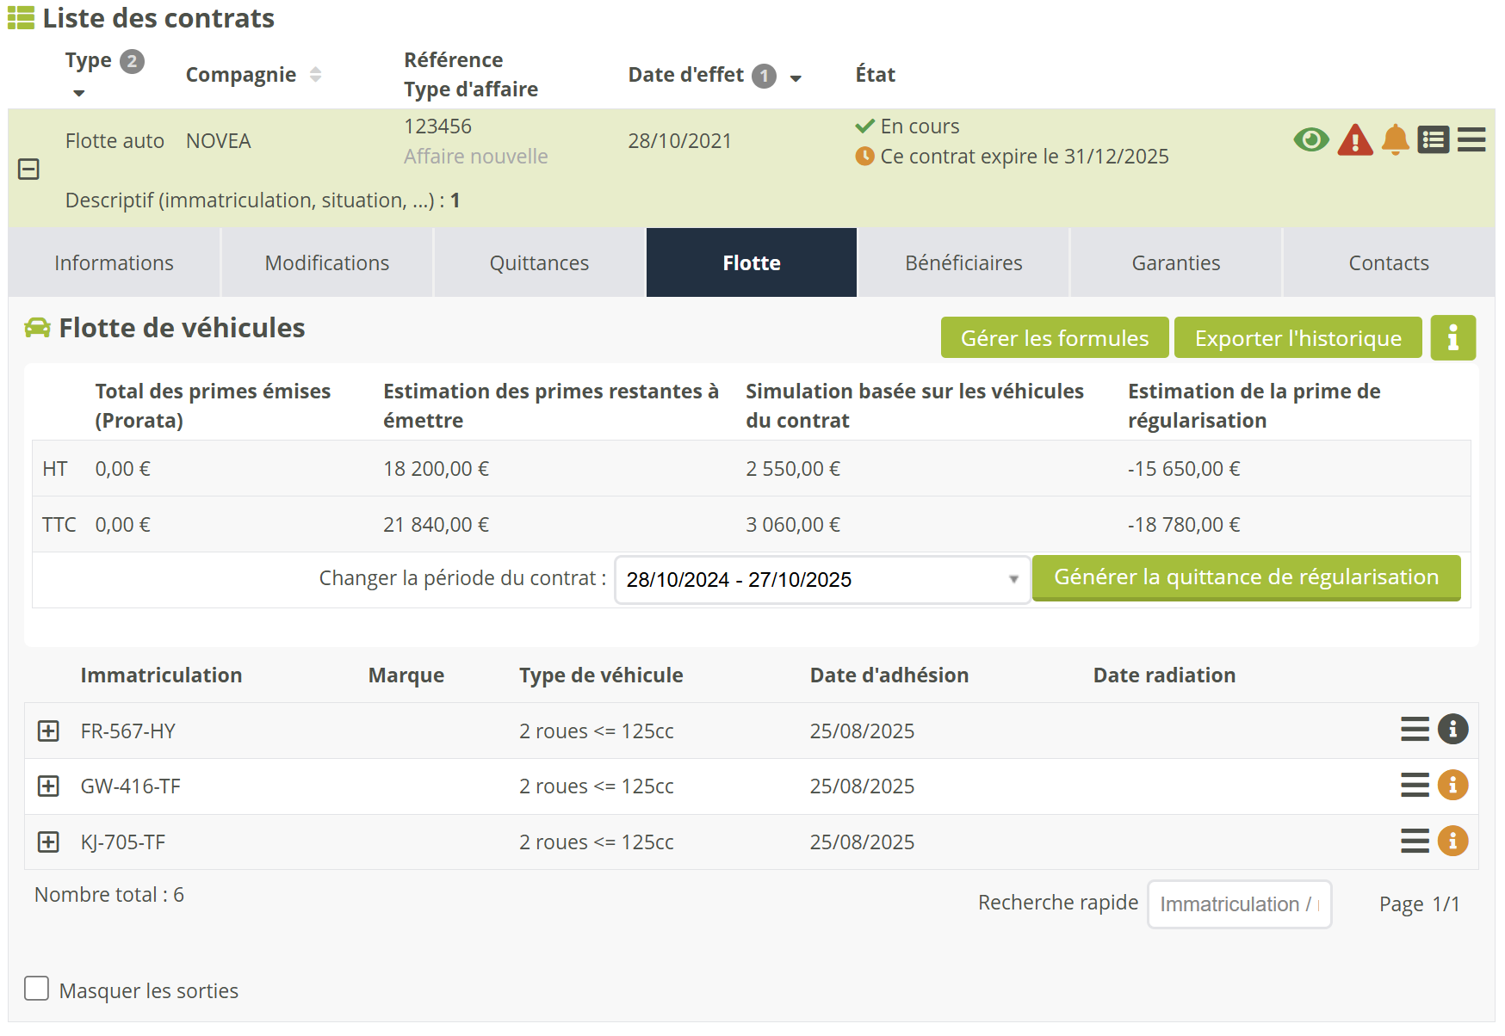Switch to the Quittances tab
The image size is (1505, 1036).
point(539,263)
